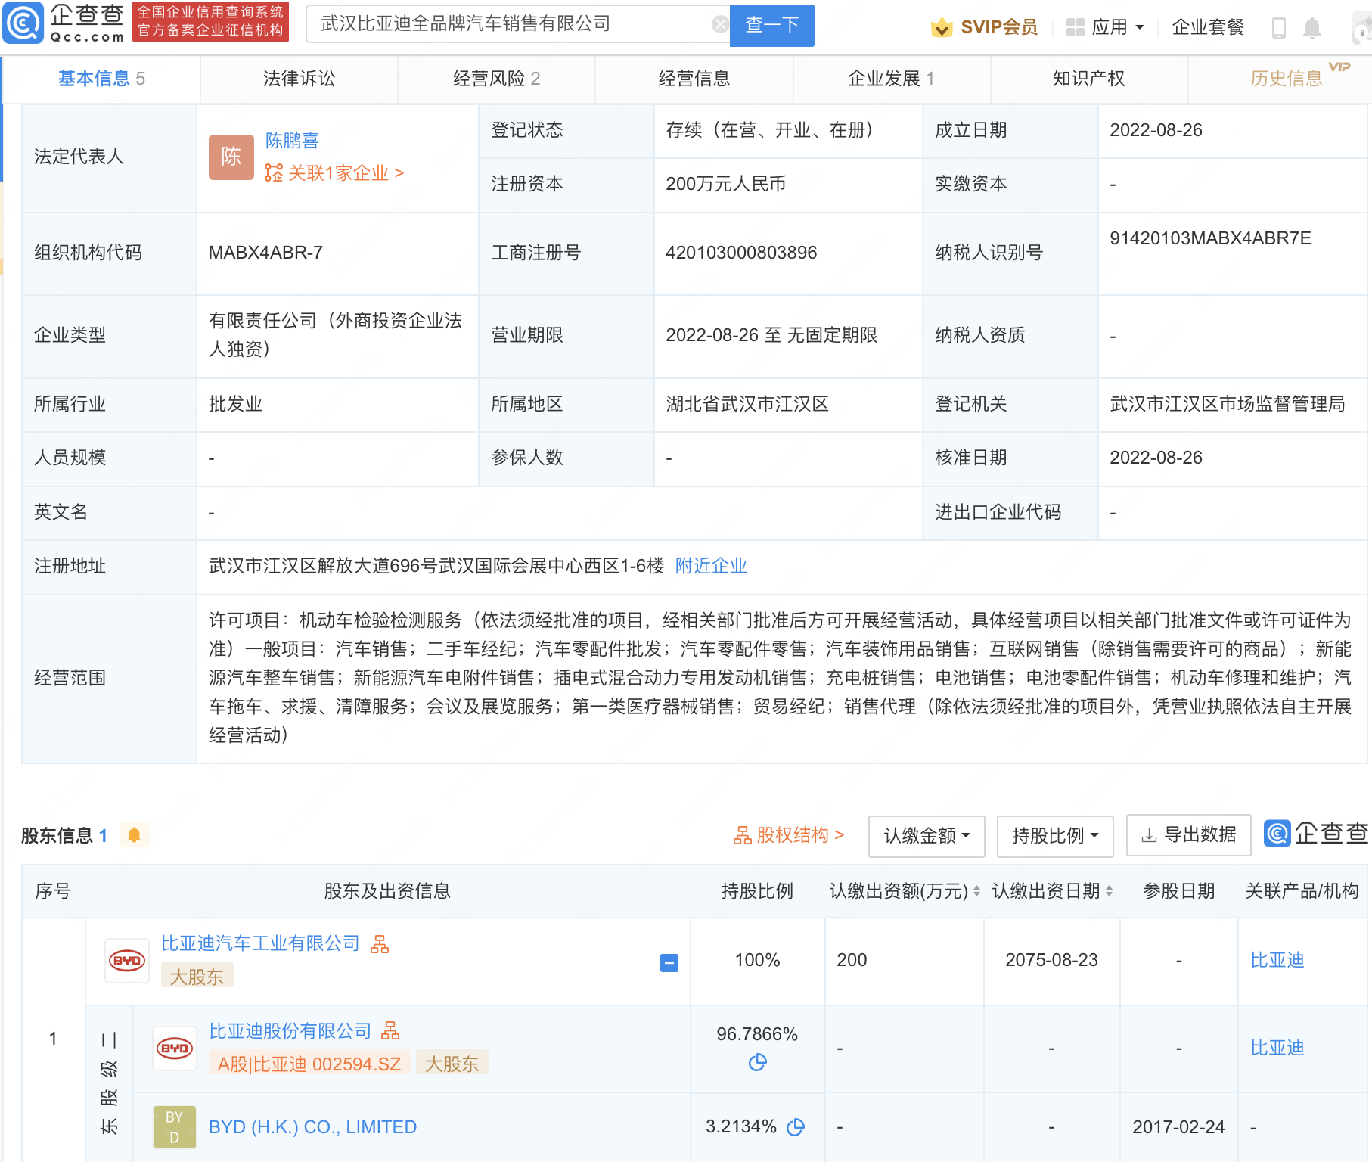Collapse the 比亚迪汽车工业有限公司 shareholder row
The width and height of the screenshot is (1372, 1162).
[669, 963]
